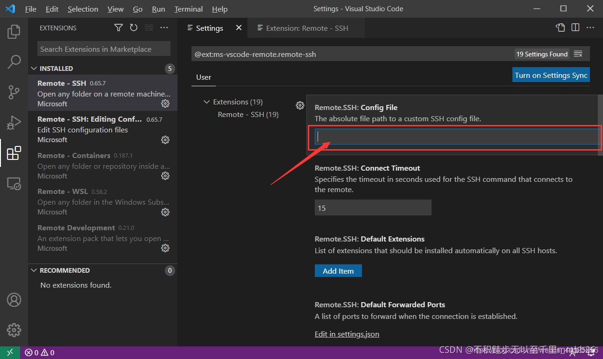Open manage gear for Remote - WSL
The image size is (603, 359).
click(165, 212)
